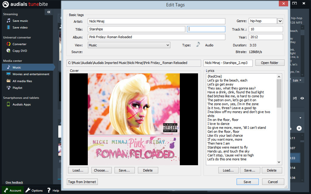Click the Save music note icon
311x194 pixels.
(8, 21)
